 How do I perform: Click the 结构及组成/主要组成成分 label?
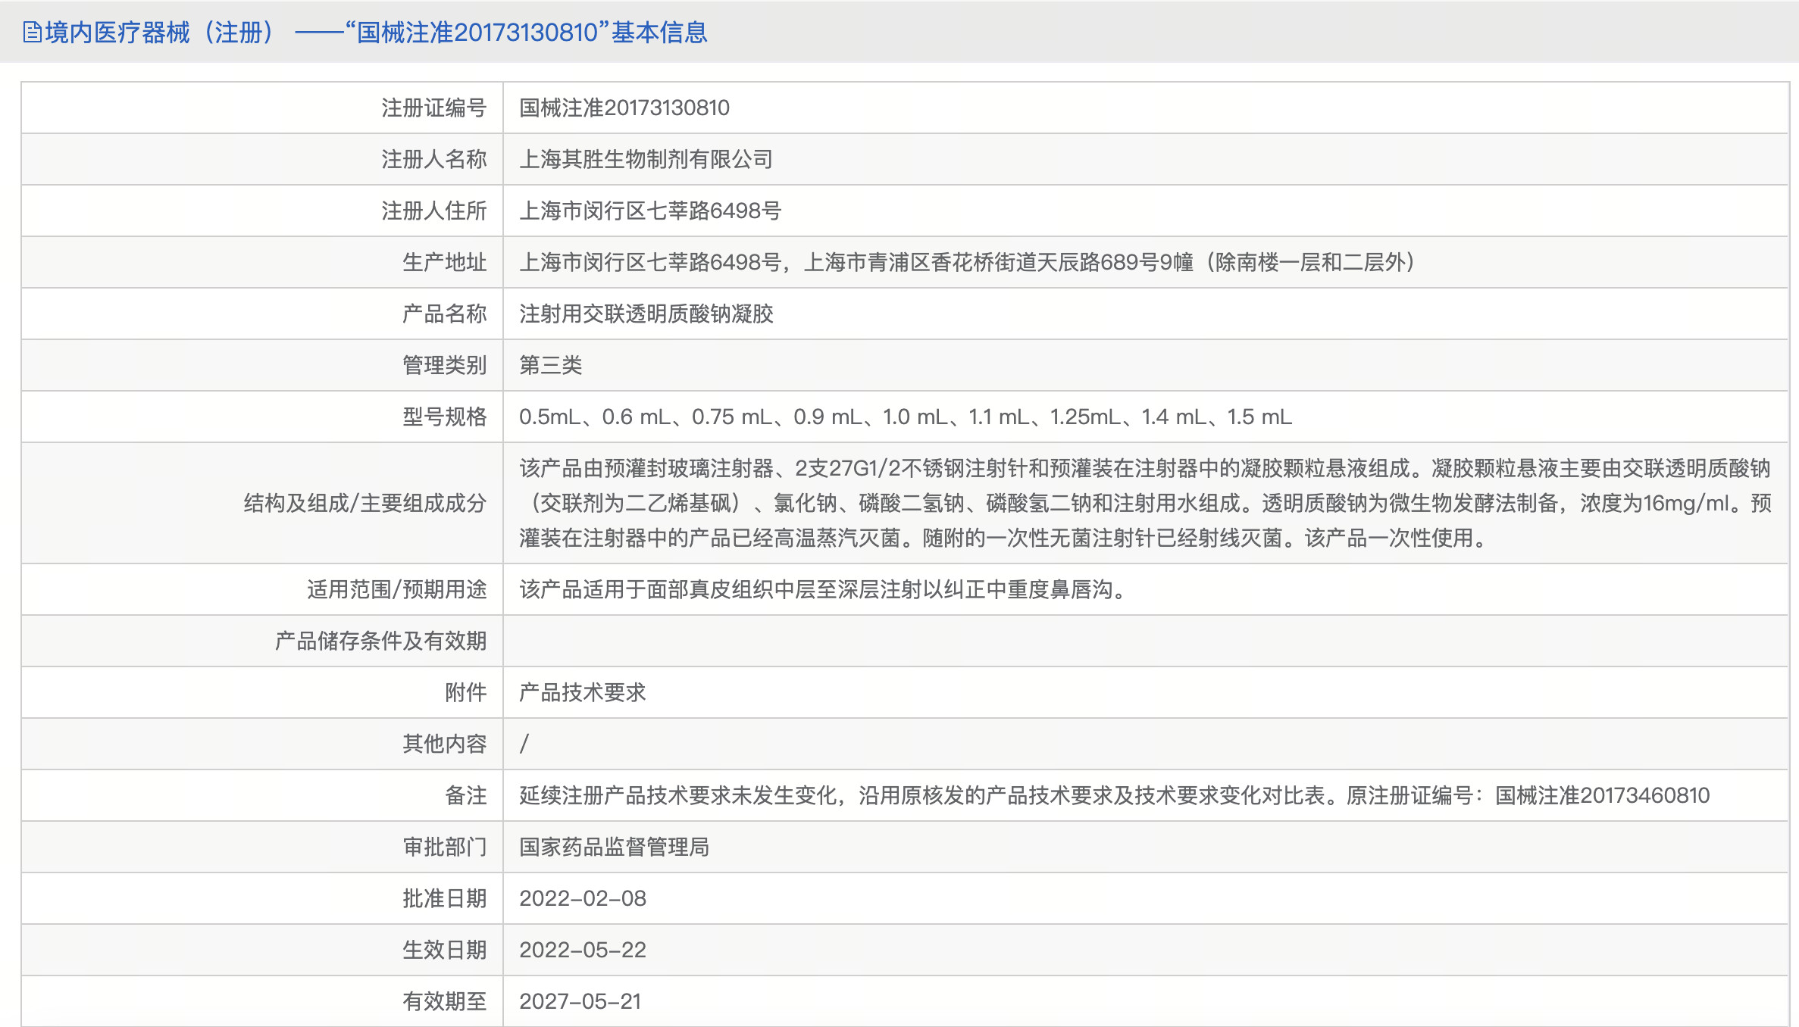(364, 504)
